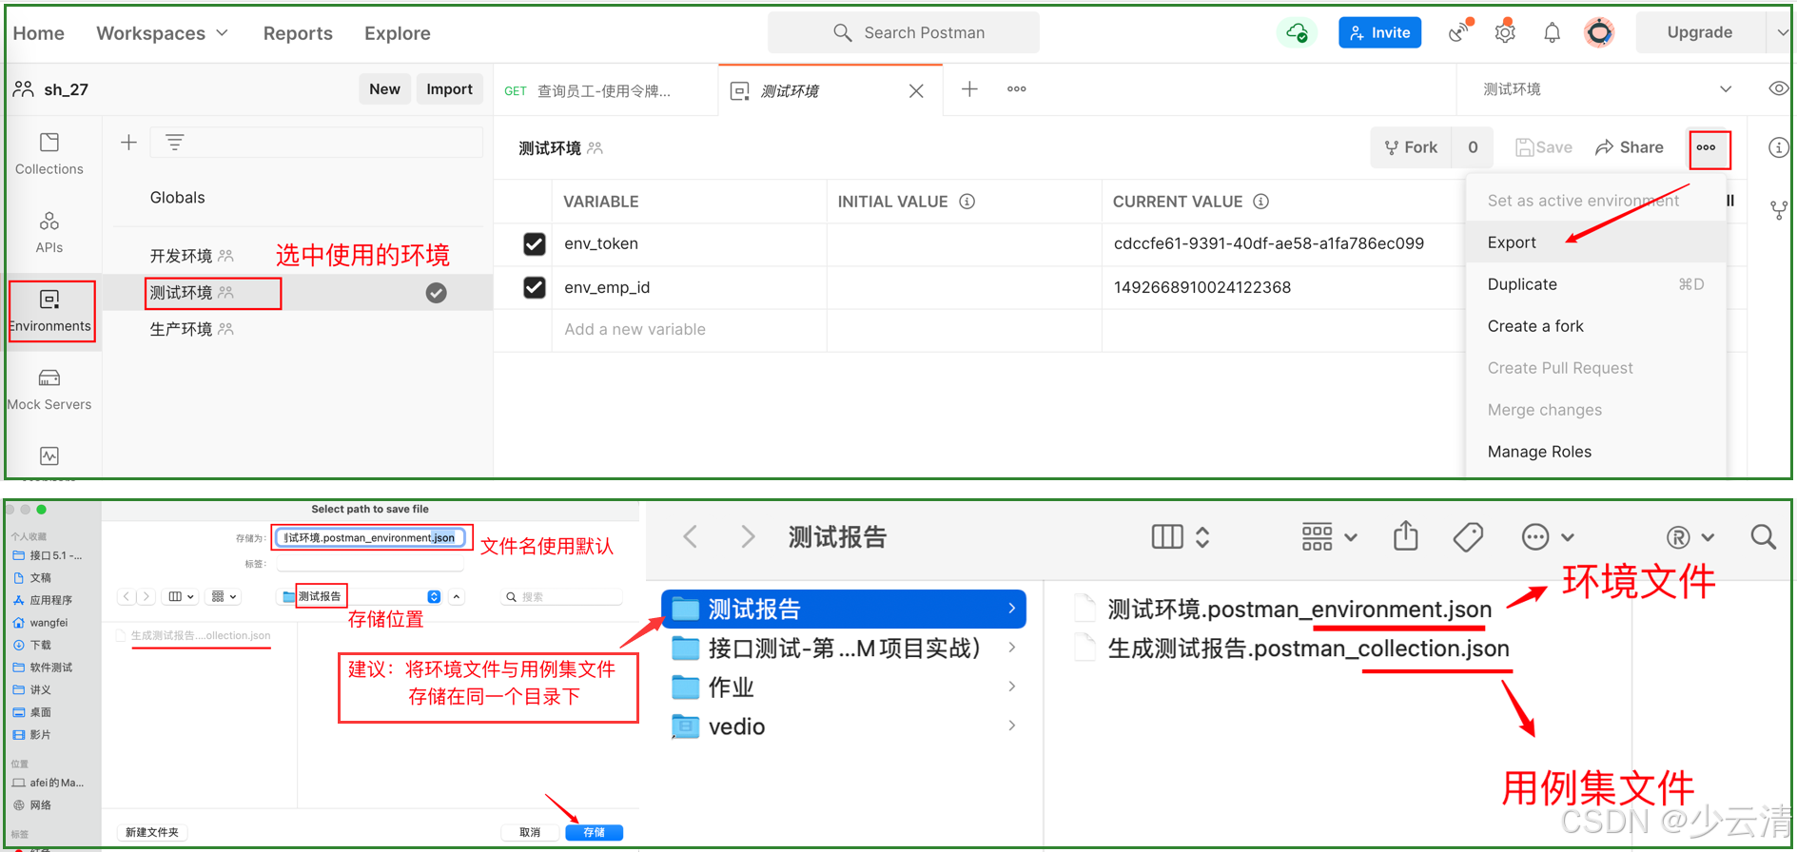Click the Finder tags icon
1797x852 pixels.
click(1468, 537)
